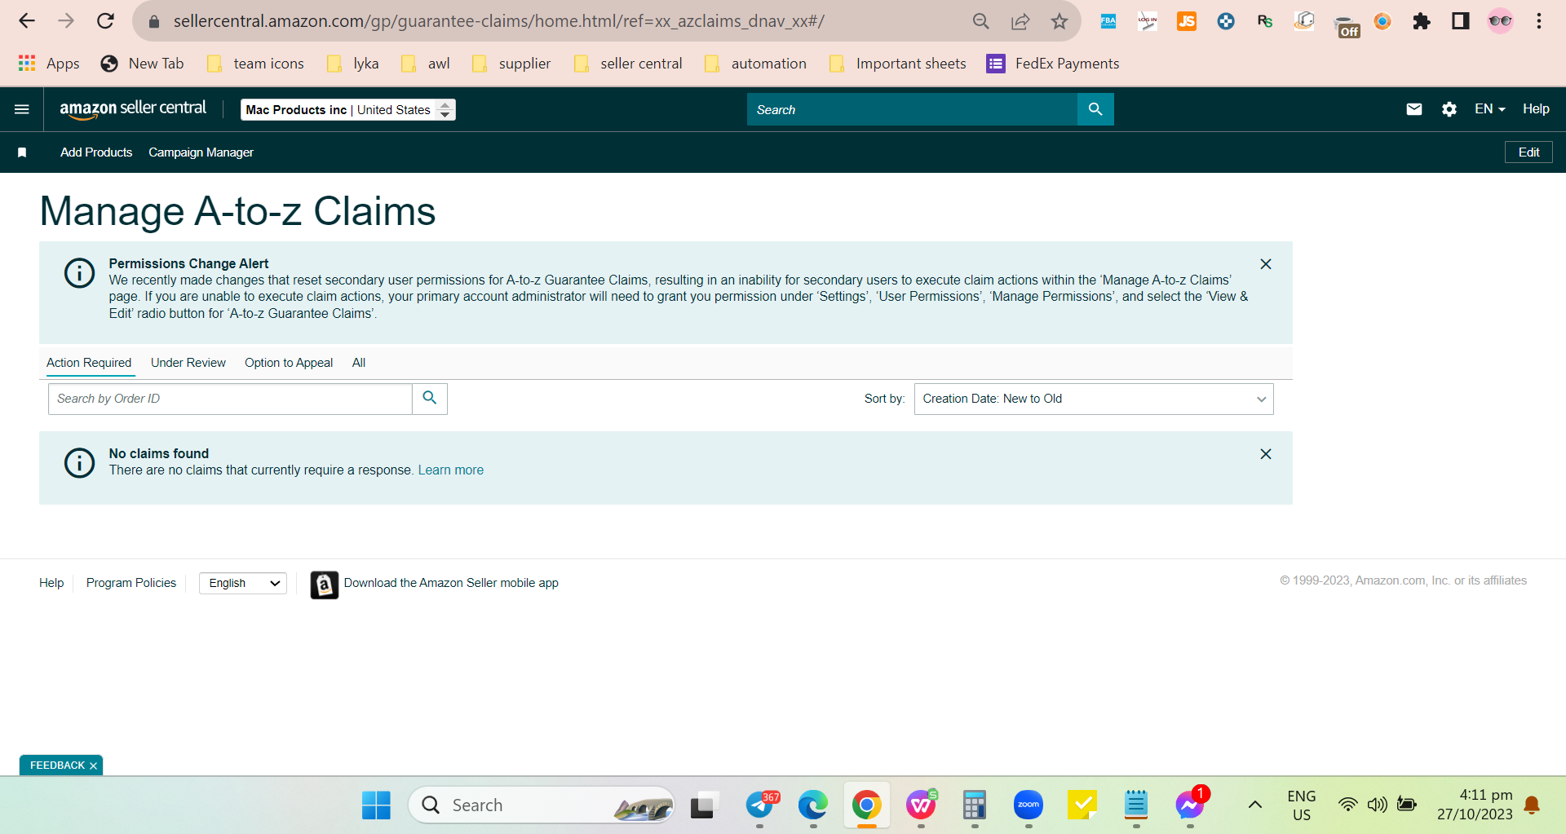Open the footer Help link
The width and height of the screenshot is (1566, 834).
51,583
